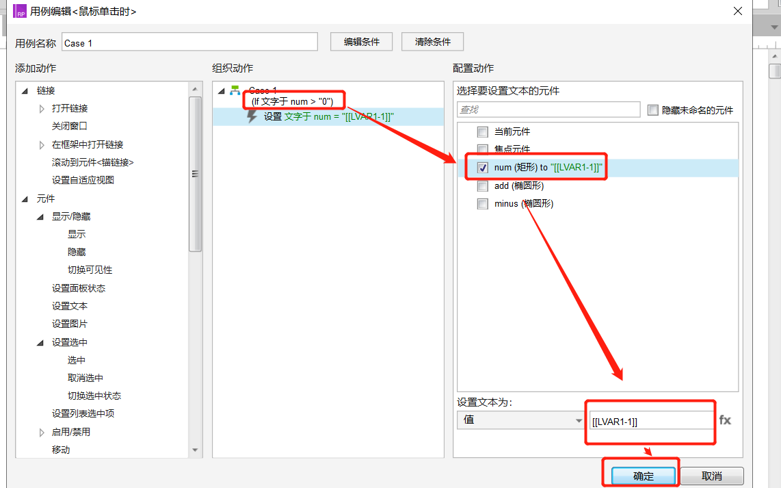Enable 隐藏未命名的元件 checkbox
This screenshot has width=781, height=488.
[x=652, y=110]
